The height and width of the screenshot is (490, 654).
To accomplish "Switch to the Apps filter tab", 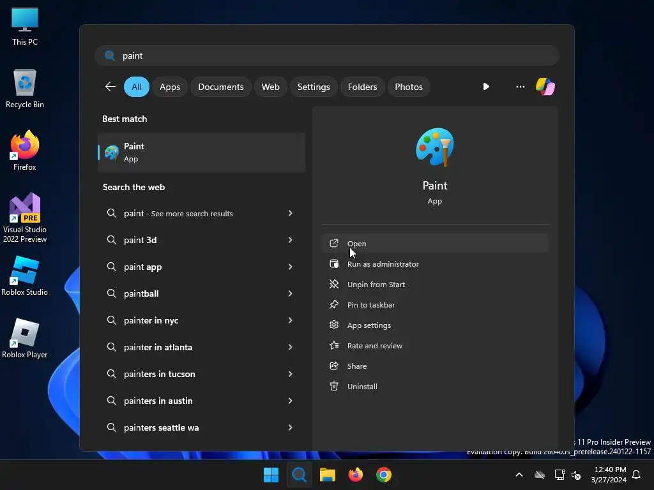I will (170, 87).
